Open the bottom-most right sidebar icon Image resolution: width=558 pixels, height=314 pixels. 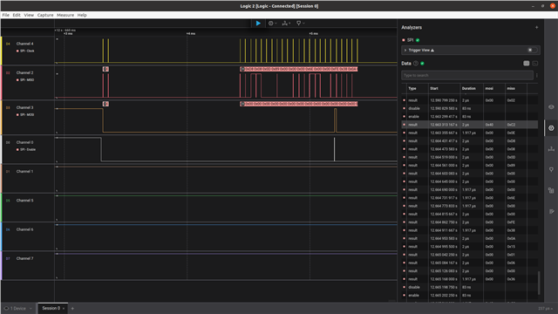pos(551,211)
